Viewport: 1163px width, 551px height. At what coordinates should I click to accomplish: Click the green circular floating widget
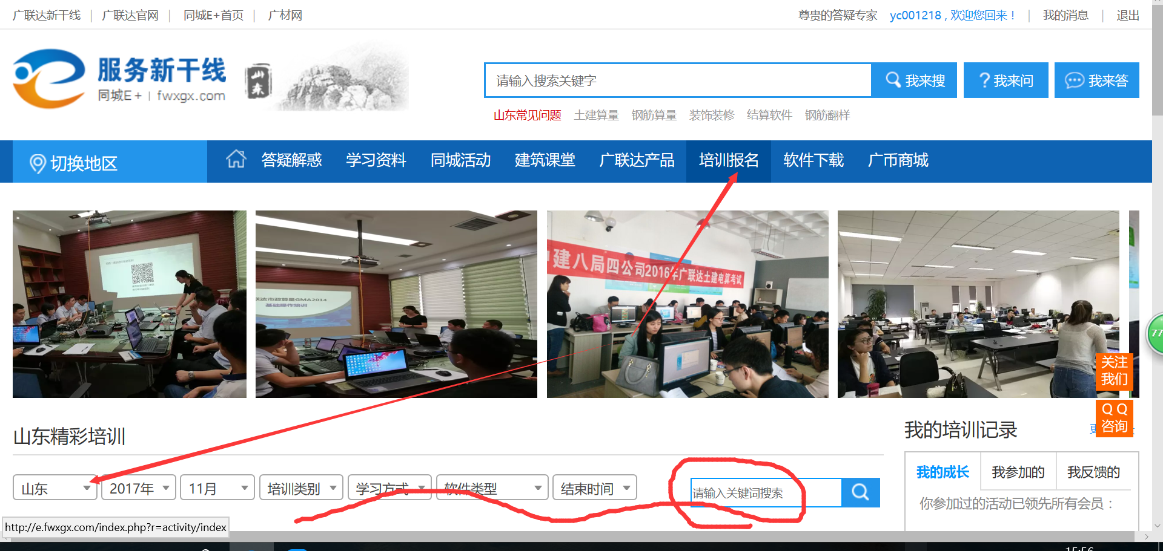1155,333
